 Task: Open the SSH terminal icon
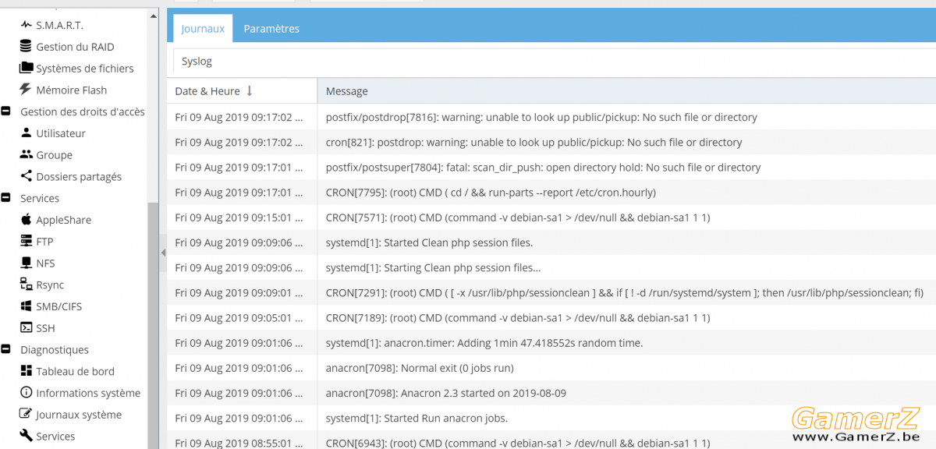tap(26, 328)
